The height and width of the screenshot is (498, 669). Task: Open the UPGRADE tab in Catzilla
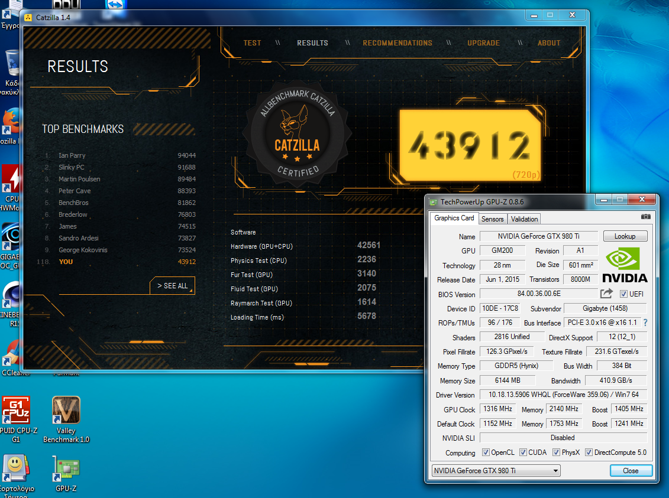(483, 43)
